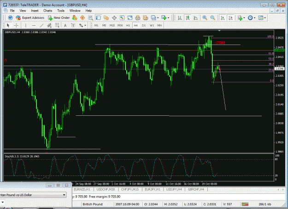Select the Vertical Line drawing tool
The width and height of the screenshot is (288, 209).
[x=26, y=25]
